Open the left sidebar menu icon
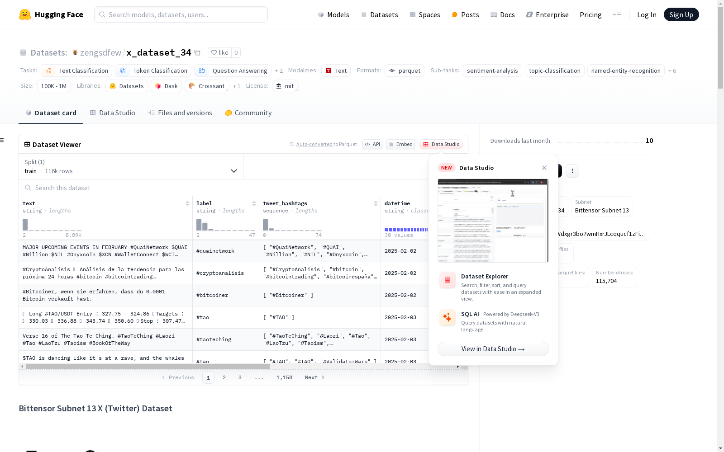Screen dimensions: 724x452 (2, 140)
